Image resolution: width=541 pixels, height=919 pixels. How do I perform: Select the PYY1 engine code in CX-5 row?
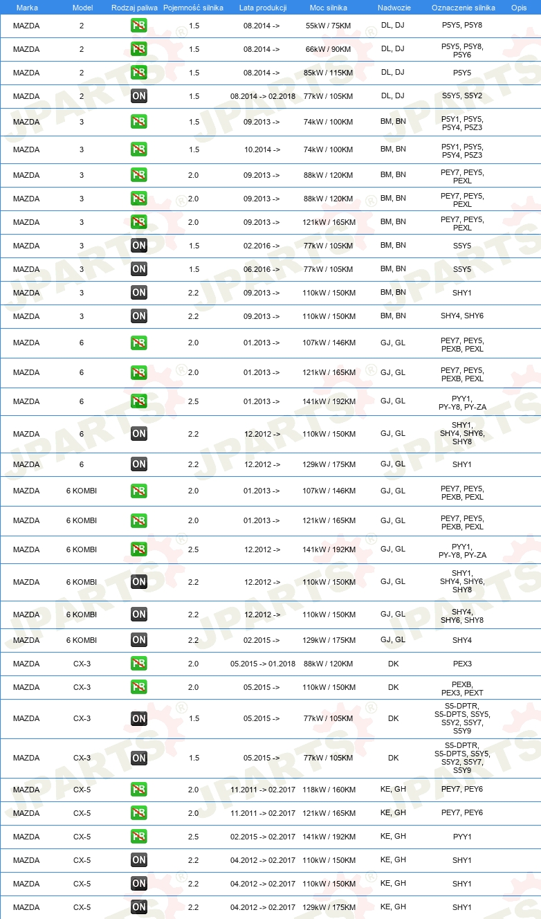tap(463, 837)
